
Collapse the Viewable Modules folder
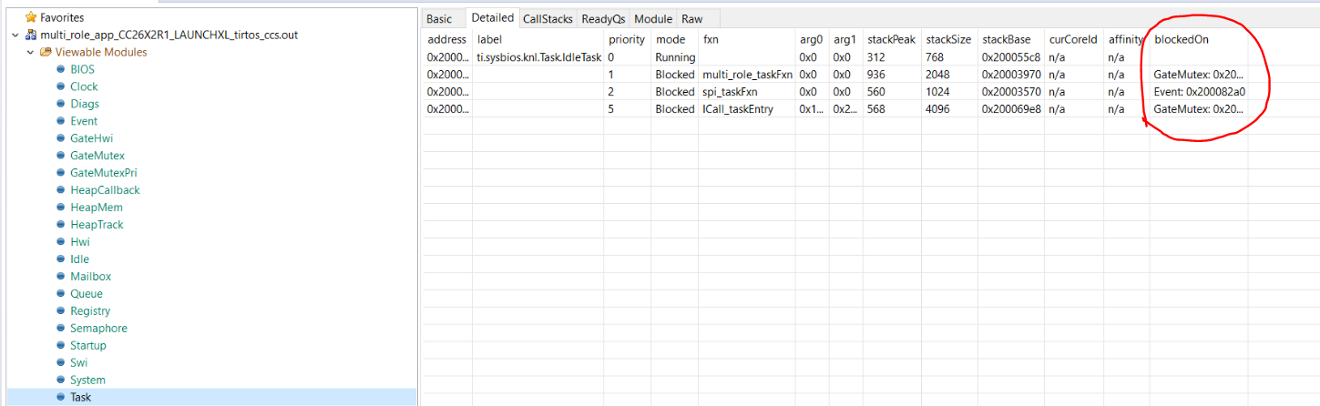pos(30,52)
